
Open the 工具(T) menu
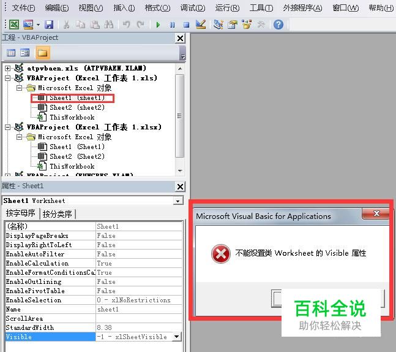261,8
